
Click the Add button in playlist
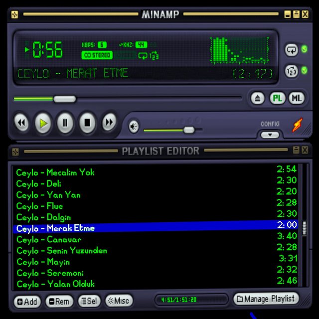pos(27,302)
